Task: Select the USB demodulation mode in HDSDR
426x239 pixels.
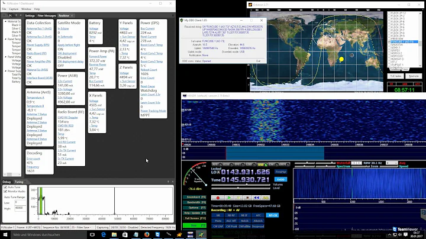Action: pos(262,164)
